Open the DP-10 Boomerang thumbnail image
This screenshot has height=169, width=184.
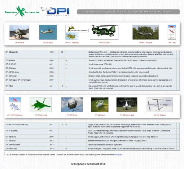(x=15, y=105)
